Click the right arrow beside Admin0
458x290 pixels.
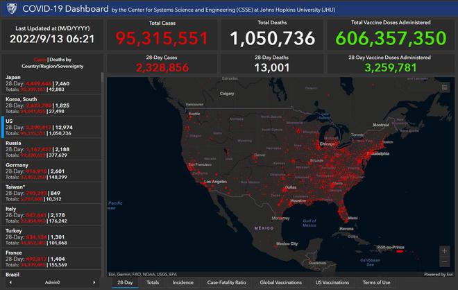click(95, 283)
